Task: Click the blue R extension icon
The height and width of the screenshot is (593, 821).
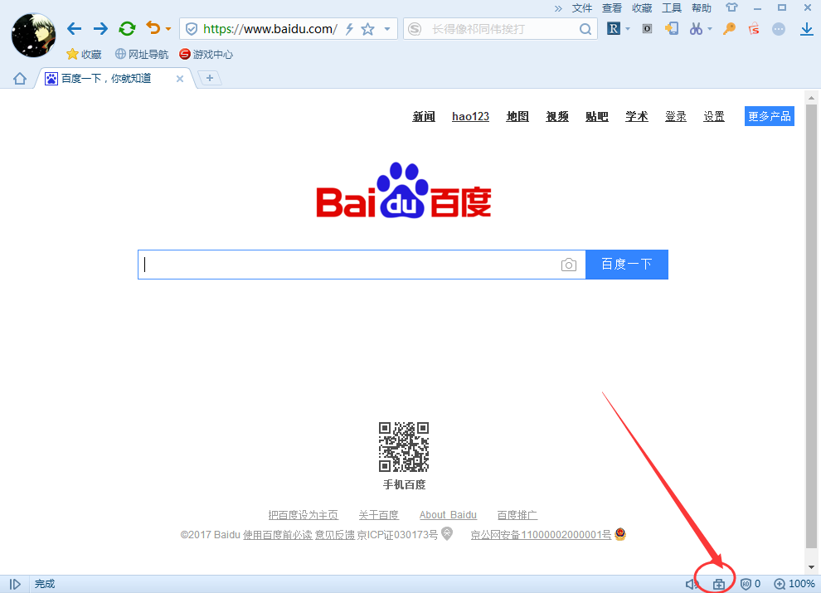Action: pyautogui.click(x=613, y=28)
